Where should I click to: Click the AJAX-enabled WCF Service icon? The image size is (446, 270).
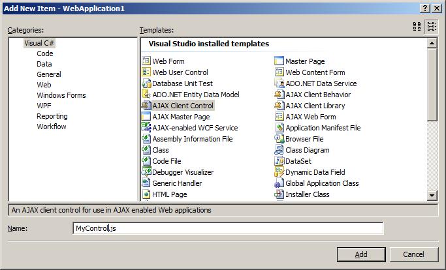coord(146,128)
